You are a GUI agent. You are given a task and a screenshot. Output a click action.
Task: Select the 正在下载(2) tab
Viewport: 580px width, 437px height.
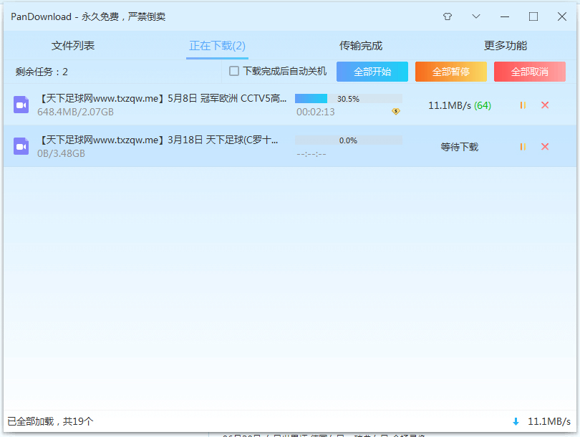pos(217,46)
